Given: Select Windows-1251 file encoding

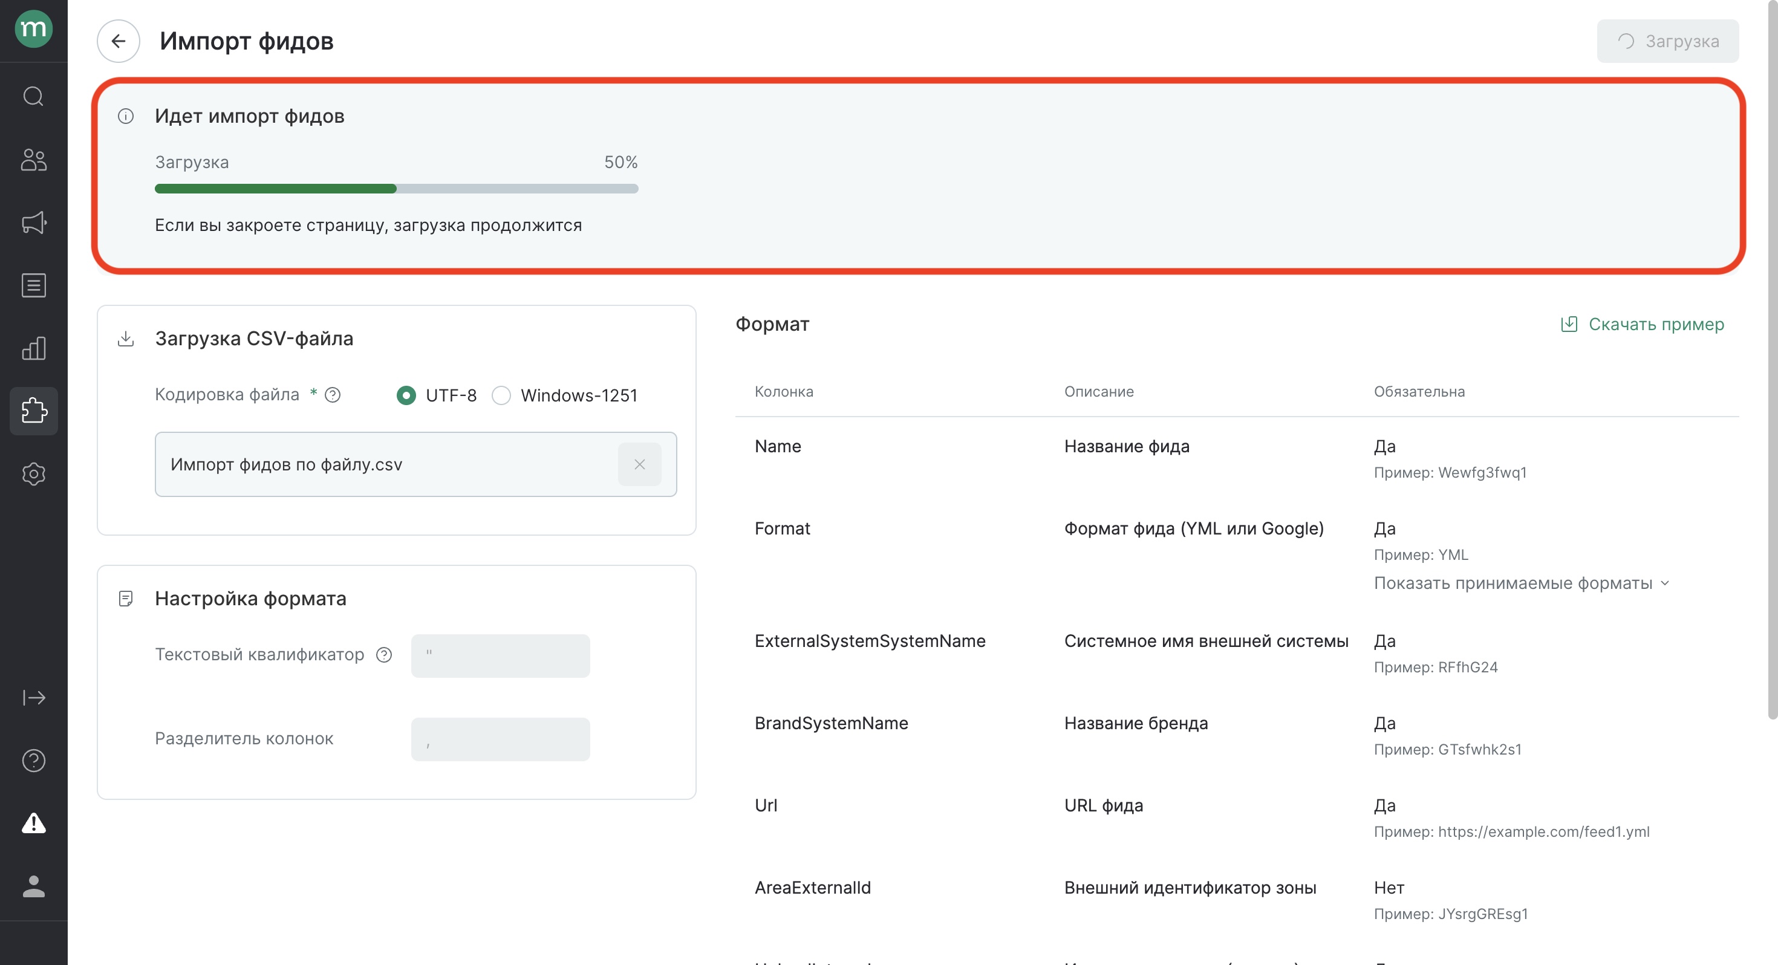Looking at the screenshot, I should pyautogui.click(x=501, y=395).
